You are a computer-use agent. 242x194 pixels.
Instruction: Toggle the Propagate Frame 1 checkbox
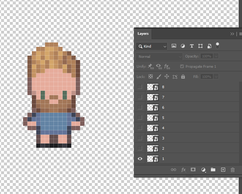(x=182, y=67)
